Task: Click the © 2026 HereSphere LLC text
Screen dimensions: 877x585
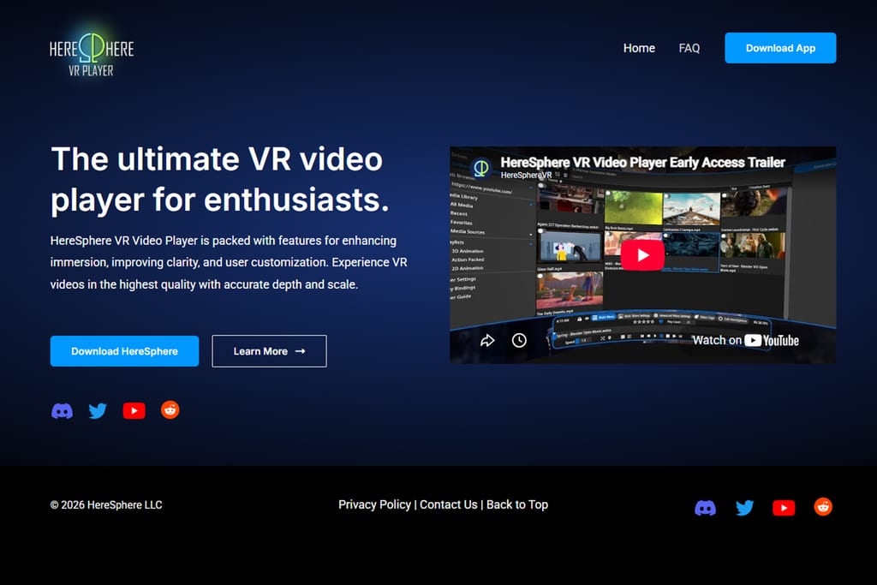Action: coord(106,505)
